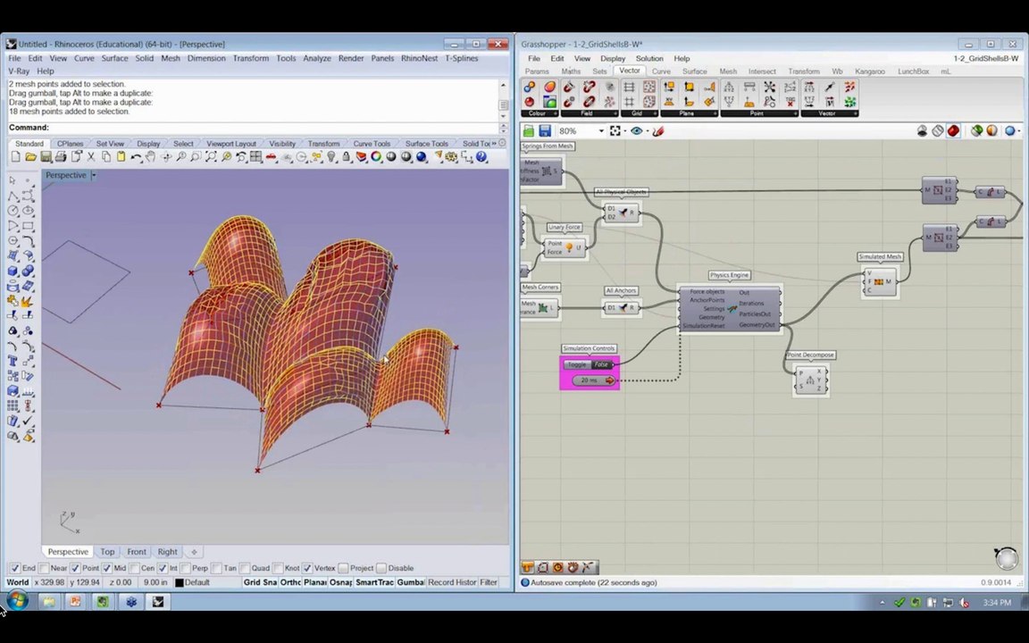Open the T-Splines menu in Rhino
1029x643 pixels.
pyautogui.click(x=461, y=58)
